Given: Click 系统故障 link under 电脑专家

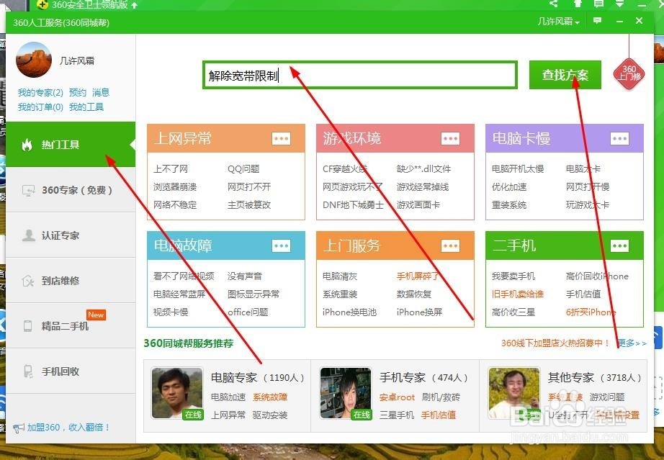Looking at the screenshot, I should coord(270,397).
